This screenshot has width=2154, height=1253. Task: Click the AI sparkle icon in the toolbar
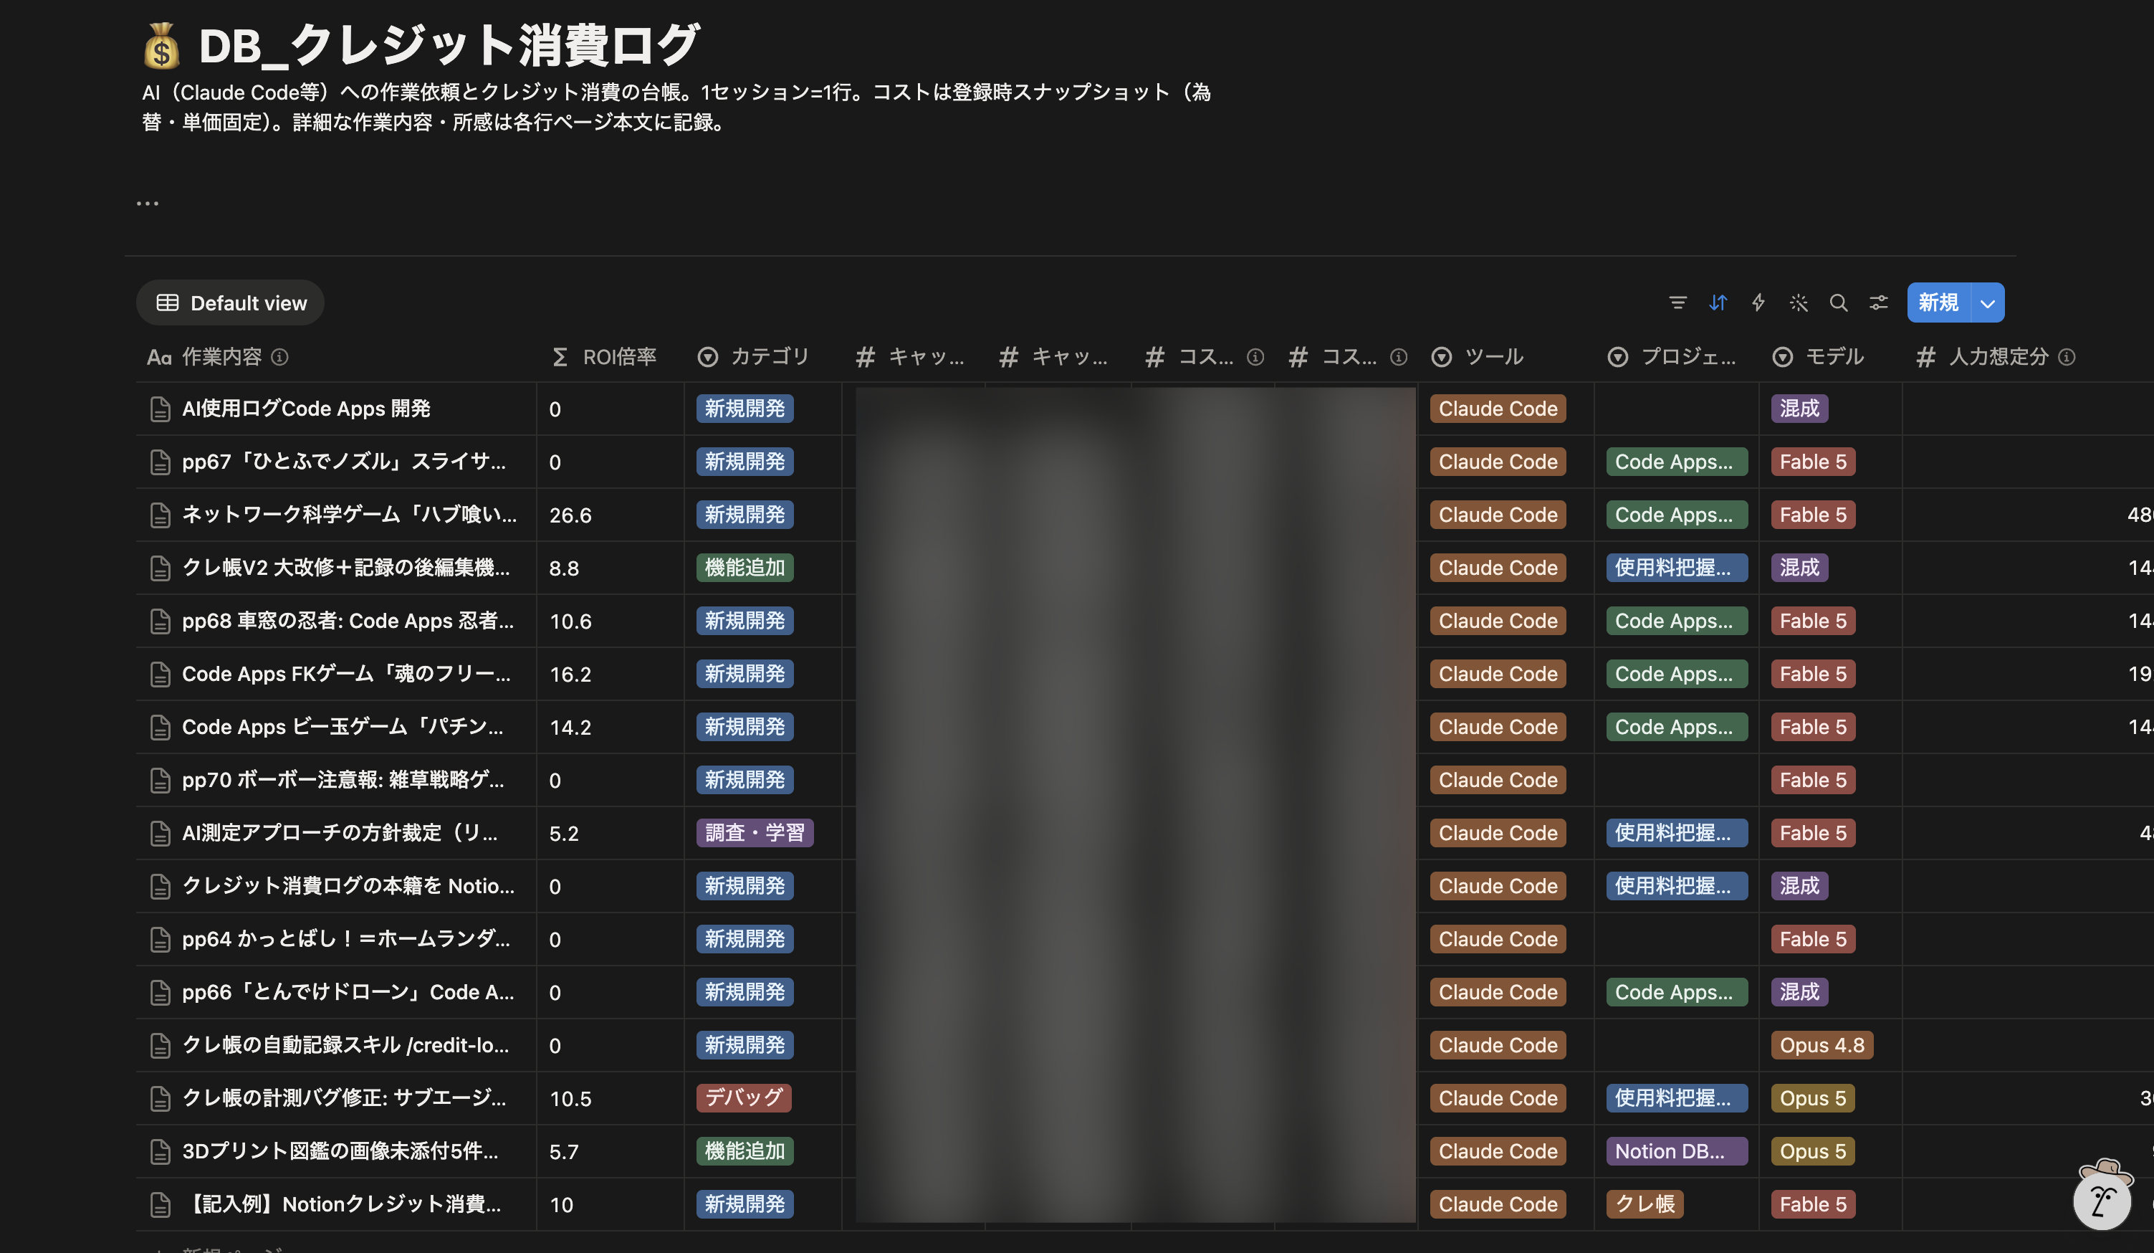tap(1799, 302)
